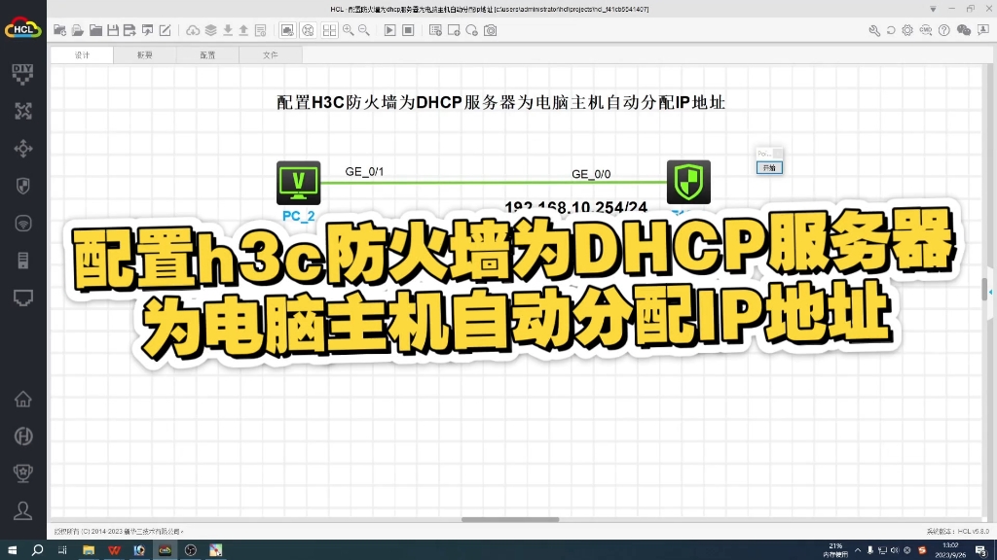Click the edit pencil-on-square toolbar icon
The width and height of the screenshot is (997, 560).
[166, 30]
